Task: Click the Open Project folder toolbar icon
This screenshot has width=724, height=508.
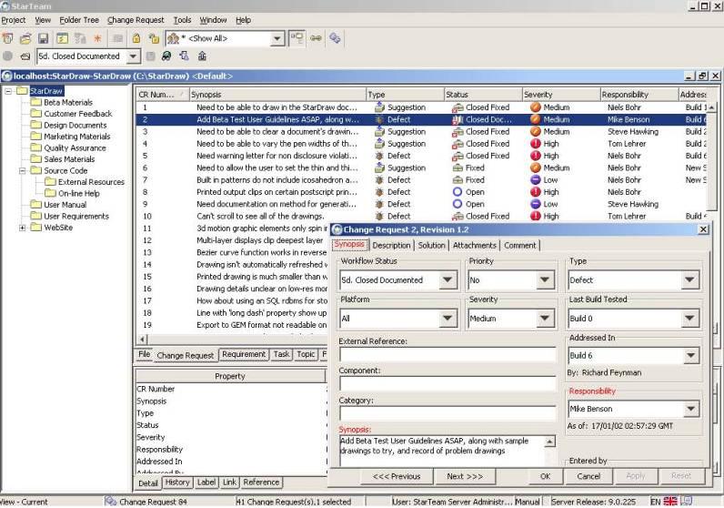Action: (x=25, y=38)
